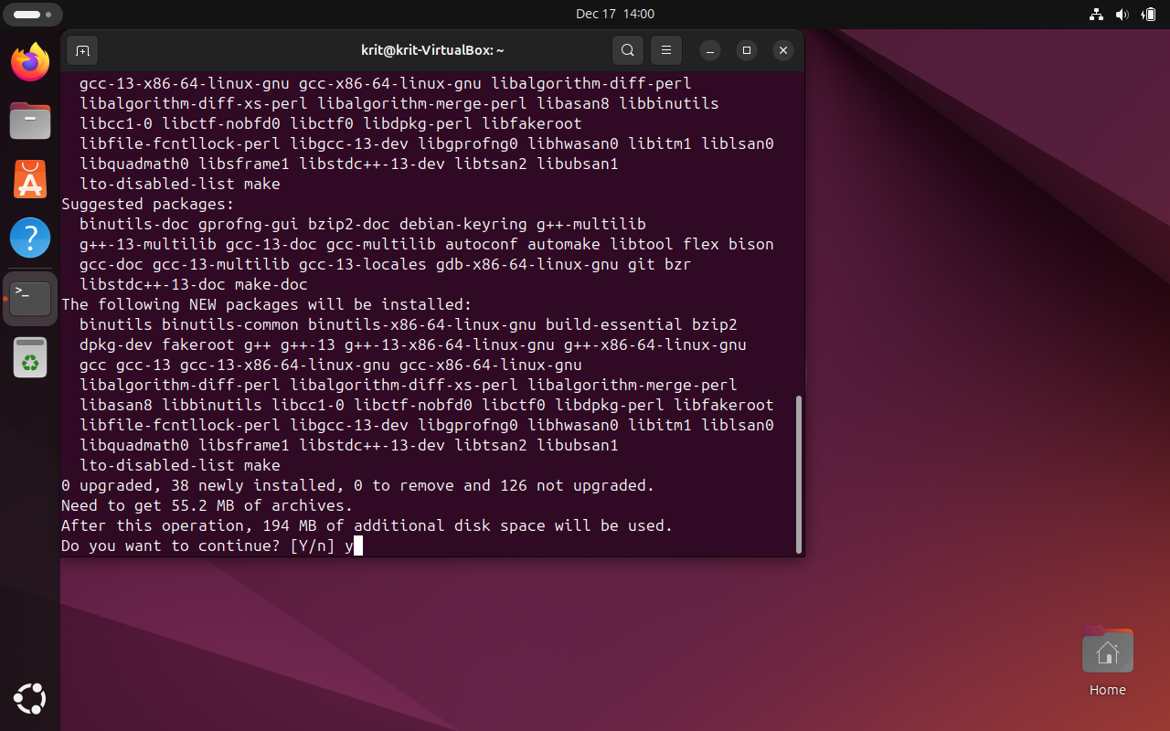Click the Activities workspace indicator
The width and height of the screenshot is (1170, 731).
[x=32, y=15]
